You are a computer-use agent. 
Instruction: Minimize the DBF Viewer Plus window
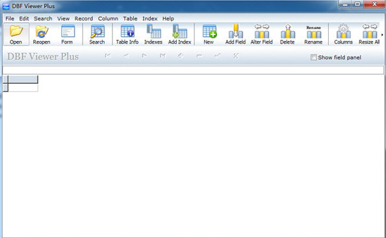(345, 4)
